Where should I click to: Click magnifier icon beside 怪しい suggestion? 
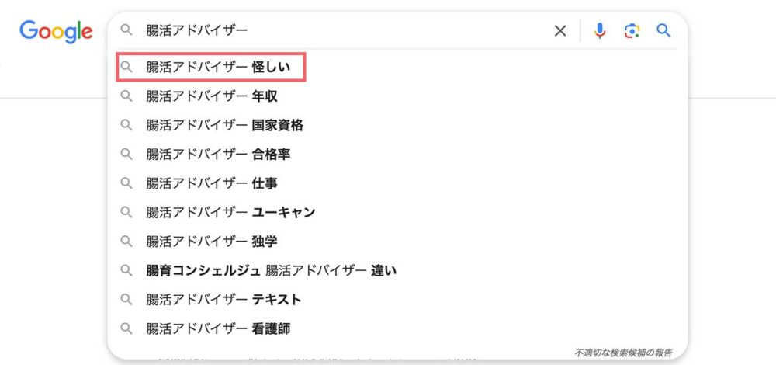pyautogui.click(x=126, y=67)
